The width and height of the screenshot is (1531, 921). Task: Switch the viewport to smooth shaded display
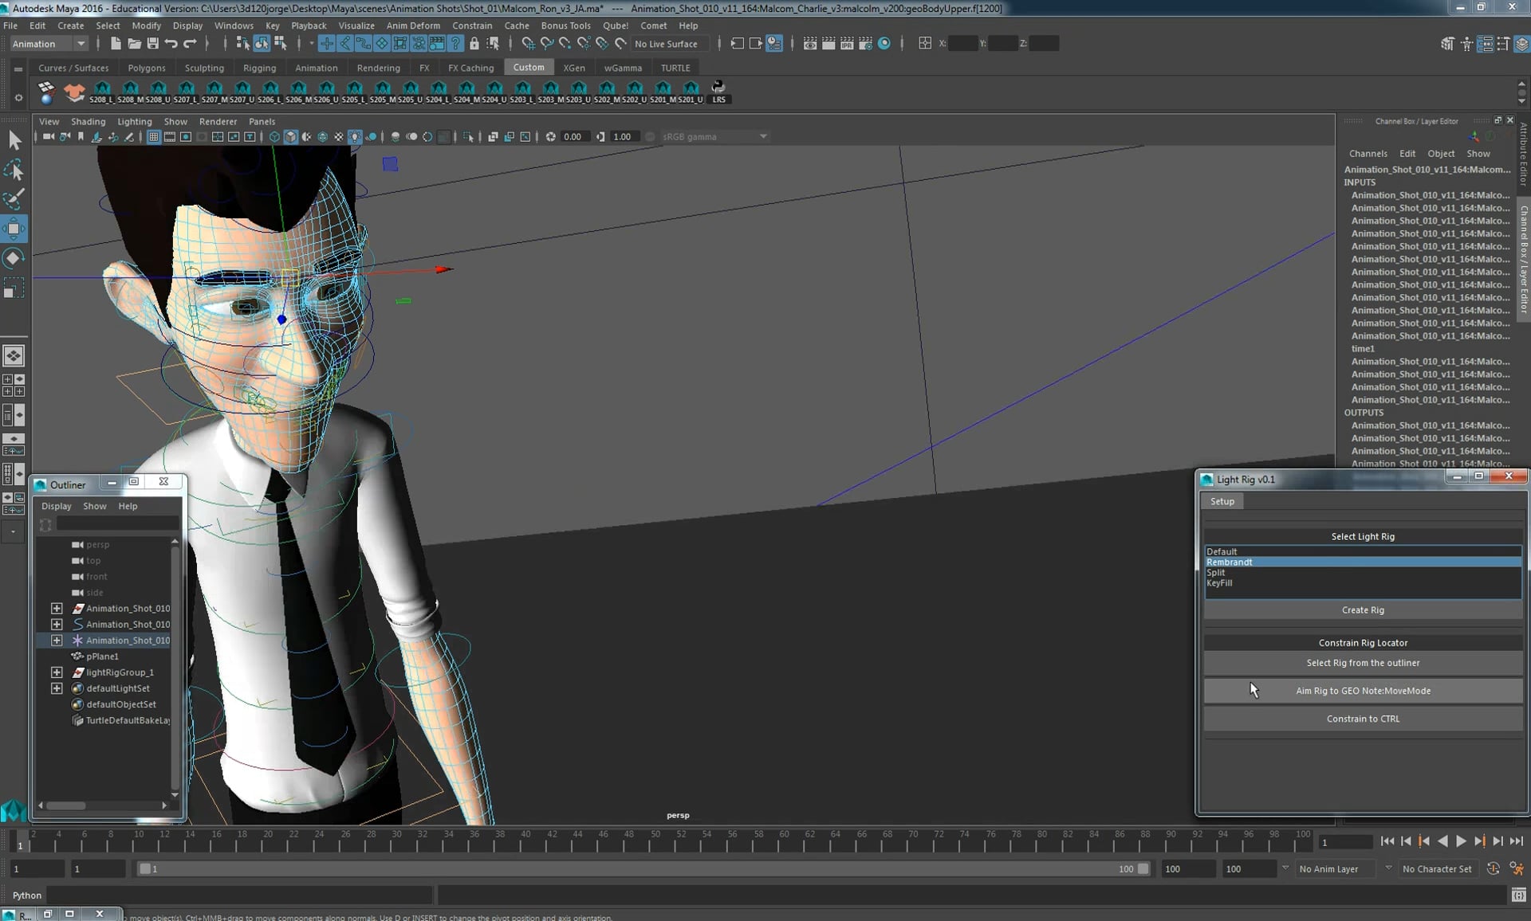(x=291, y=136)
